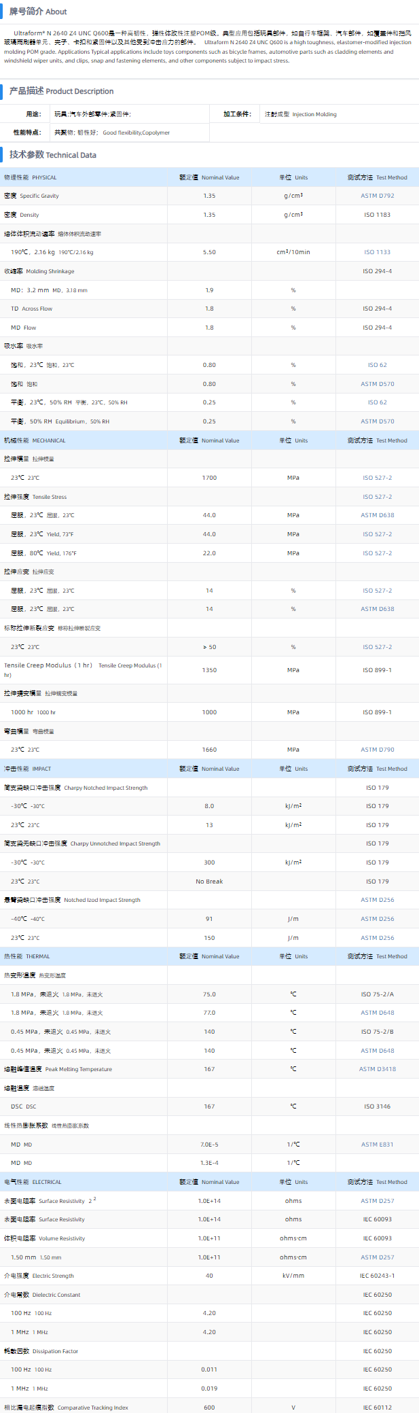The image size is (419, 1413).
Task: Click the > 50 strain value
Action: click(209, 647)
